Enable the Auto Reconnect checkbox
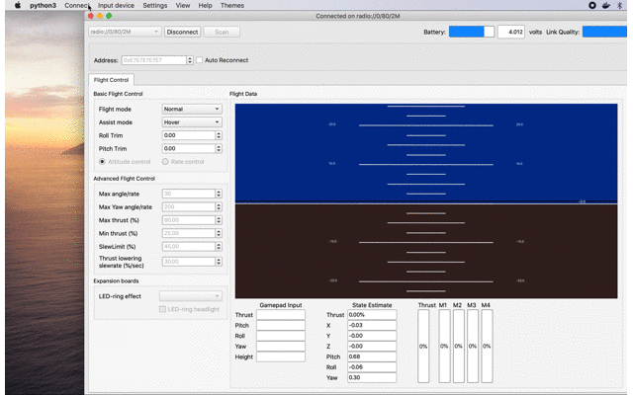Screen dimensions: 633x395 pos(199,60)
